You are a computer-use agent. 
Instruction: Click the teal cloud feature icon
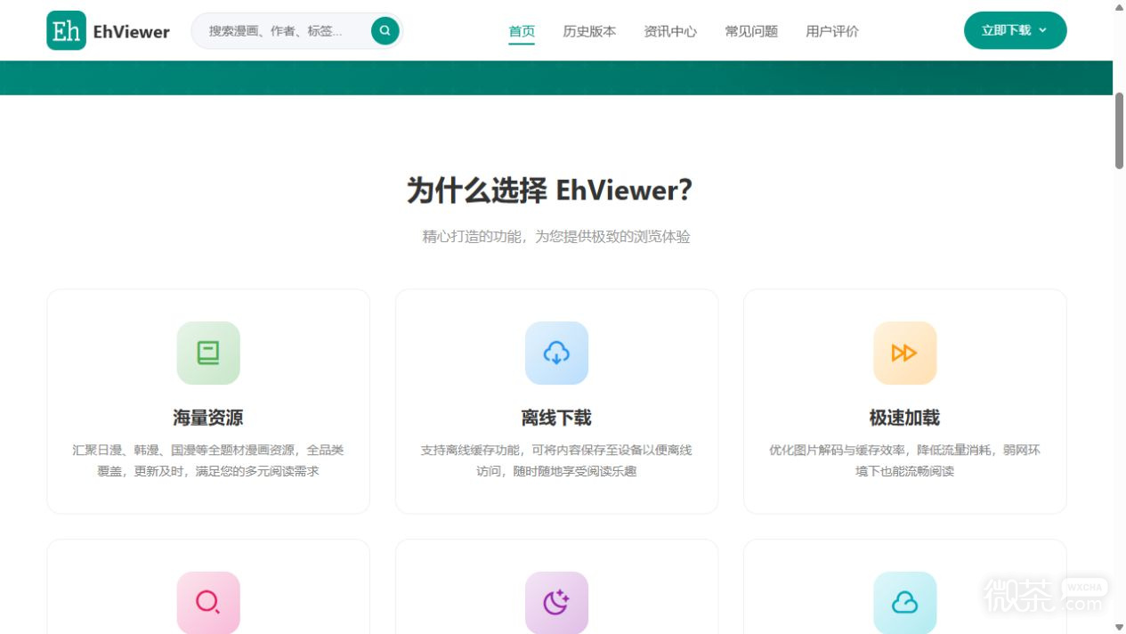[904, 603]
